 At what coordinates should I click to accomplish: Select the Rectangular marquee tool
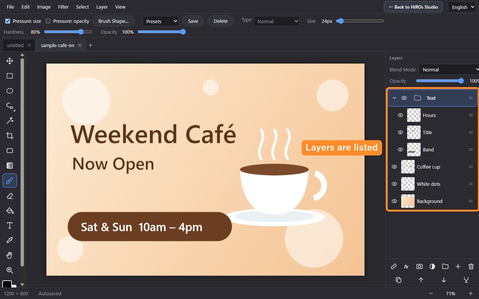tap(10, 76)
